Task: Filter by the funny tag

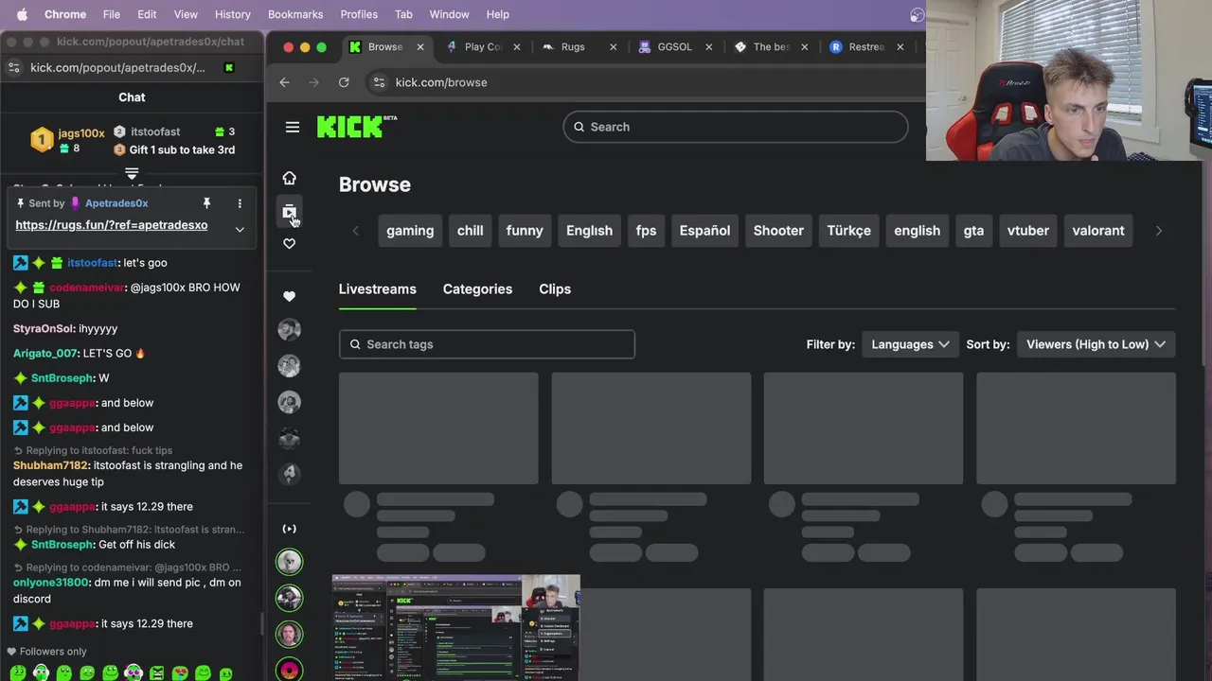Action: pos(525,231)
